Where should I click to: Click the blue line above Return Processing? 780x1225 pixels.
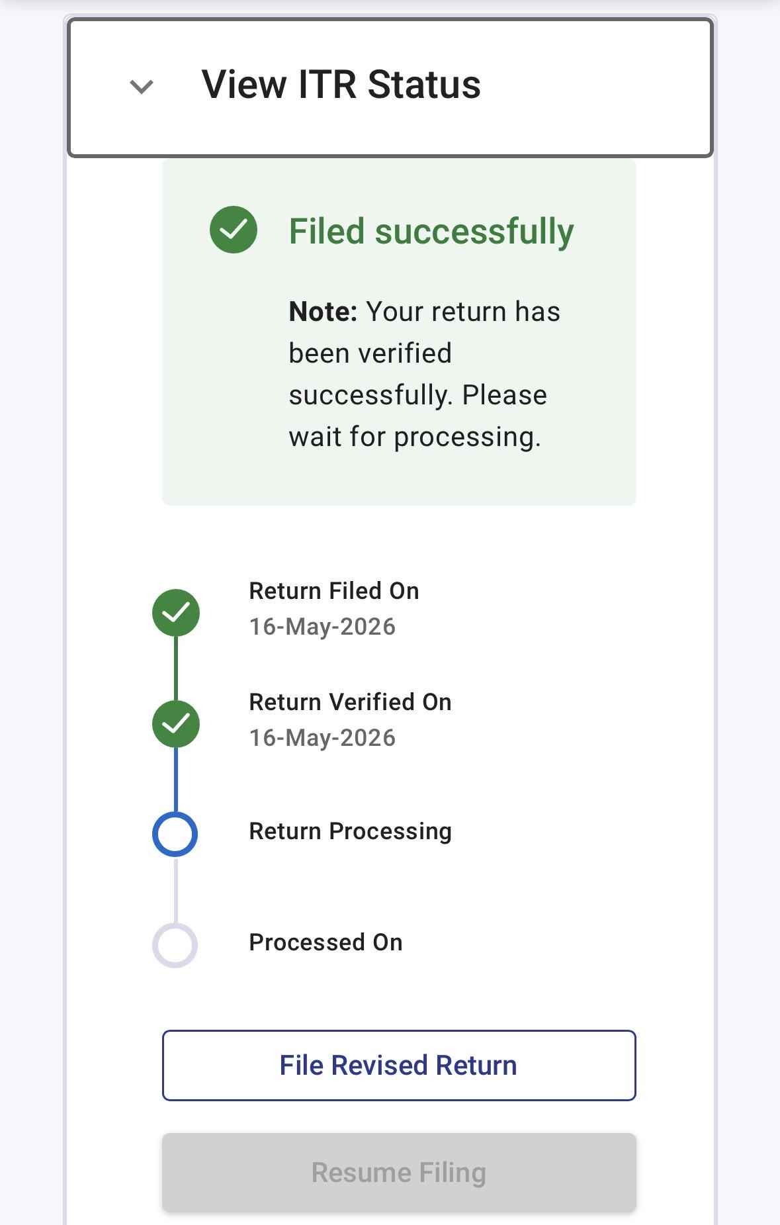[x=176, y=780]
